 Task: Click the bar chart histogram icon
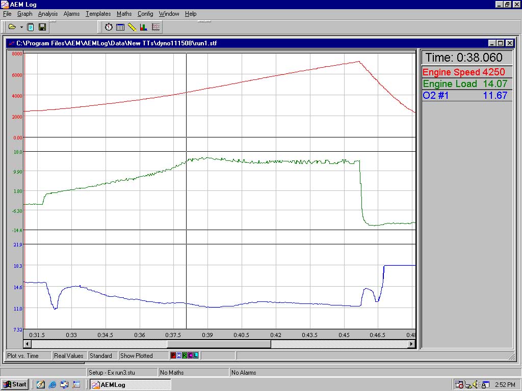tap(144, 27)
